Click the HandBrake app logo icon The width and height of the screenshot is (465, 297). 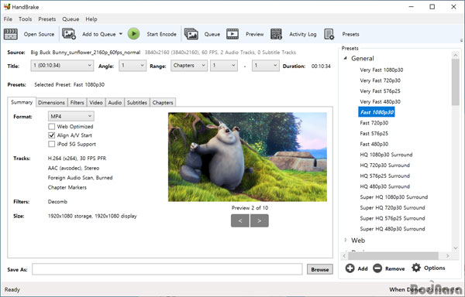[x=7, y=6]
